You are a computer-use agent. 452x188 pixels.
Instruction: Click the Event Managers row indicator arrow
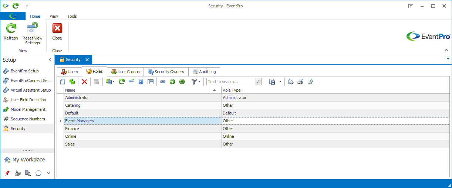click(x=61, y=121)
